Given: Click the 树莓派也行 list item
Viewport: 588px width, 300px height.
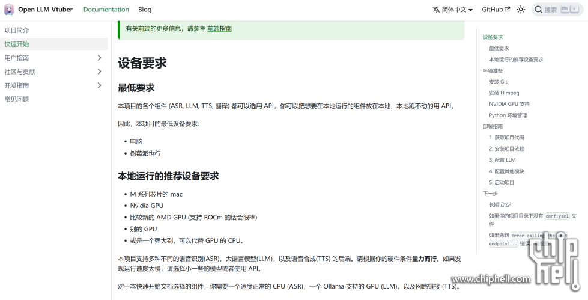Looking at the screenshot, I should 145,153.
